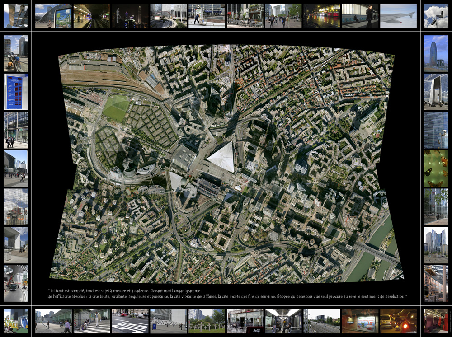Select the illuminated advertising billboard photo
Image resolution: width=452 pixels, height=337 pixels.
(360, 321)
